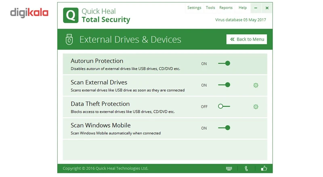Open the virtual keyboard icon
The image size is (323, 177).
[x=229, y=169]
